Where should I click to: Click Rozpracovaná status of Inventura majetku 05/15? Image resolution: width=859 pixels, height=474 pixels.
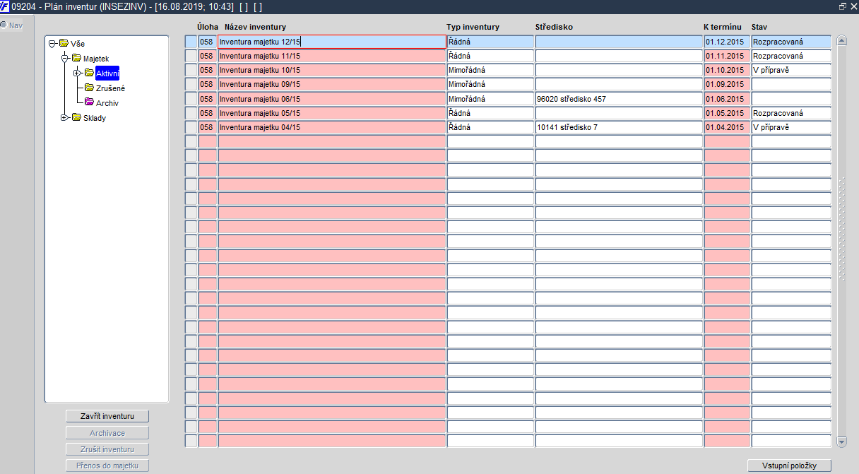tap(791, 112)
